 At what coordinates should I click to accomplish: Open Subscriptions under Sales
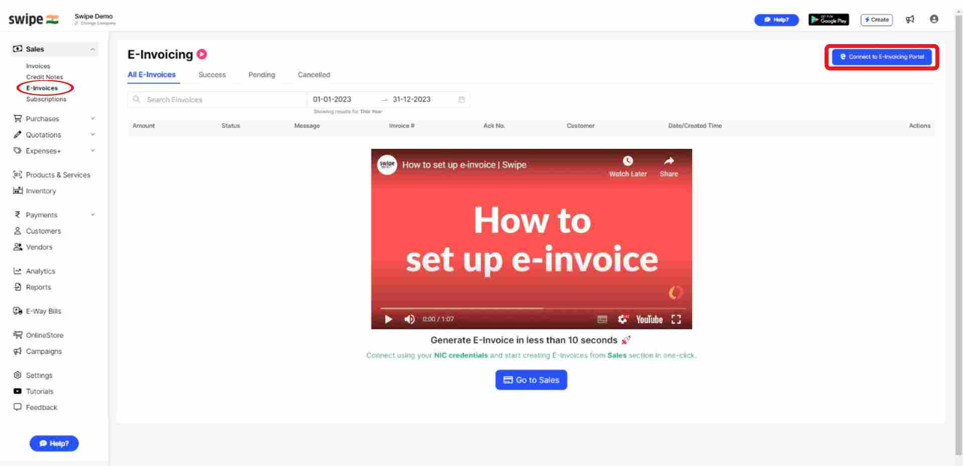[x=46, y=99]
